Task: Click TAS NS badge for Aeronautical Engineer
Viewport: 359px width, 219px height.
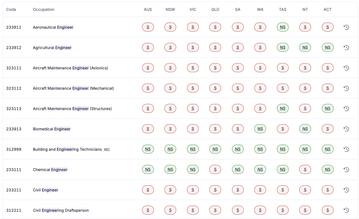Action: click(283, 27)
